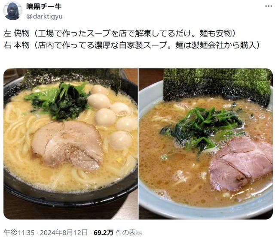Click the quail eggs in left photo

113,116
